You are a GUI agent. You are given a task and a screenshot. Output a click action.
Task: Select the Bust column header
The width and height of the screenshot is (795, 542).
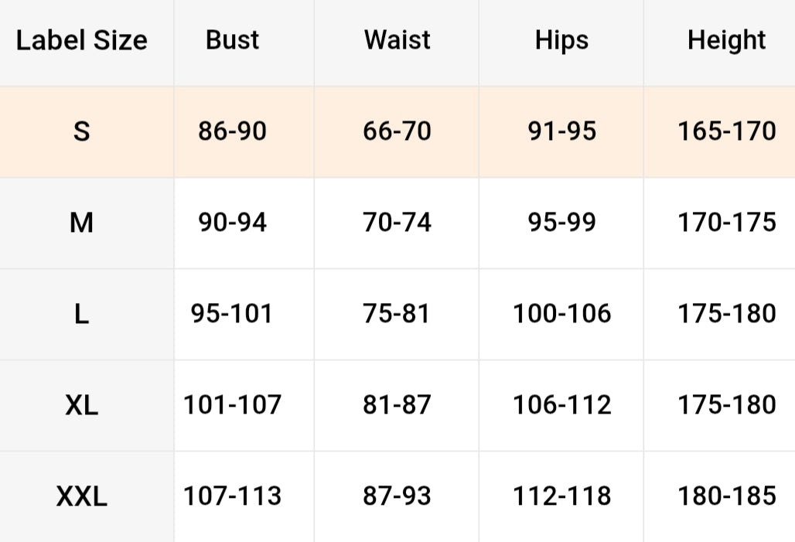pos(232,40)
